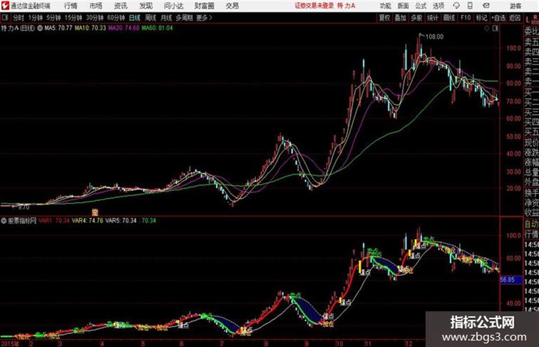The width and height of the screenshot is (539, 347).
Task: Open the 多周期 multi-period view
Action: (x=185, y=18)
